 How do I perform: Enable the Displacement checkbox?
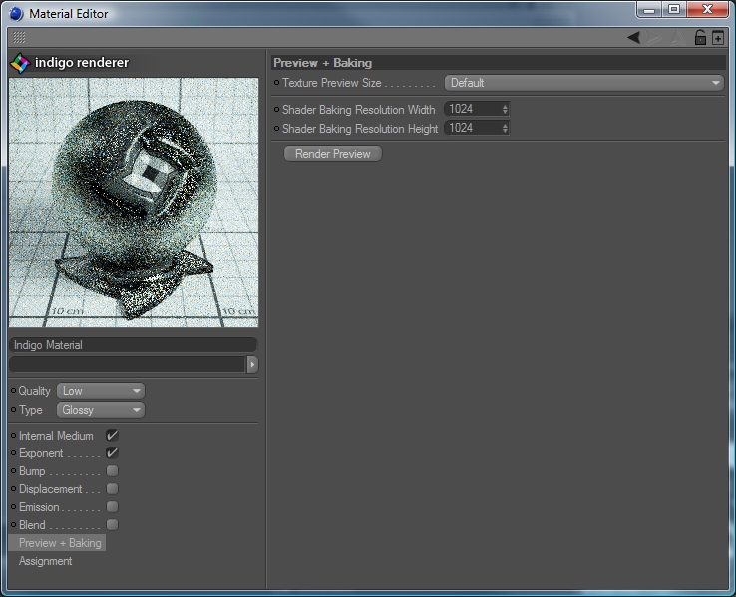[x=112, y=489]
